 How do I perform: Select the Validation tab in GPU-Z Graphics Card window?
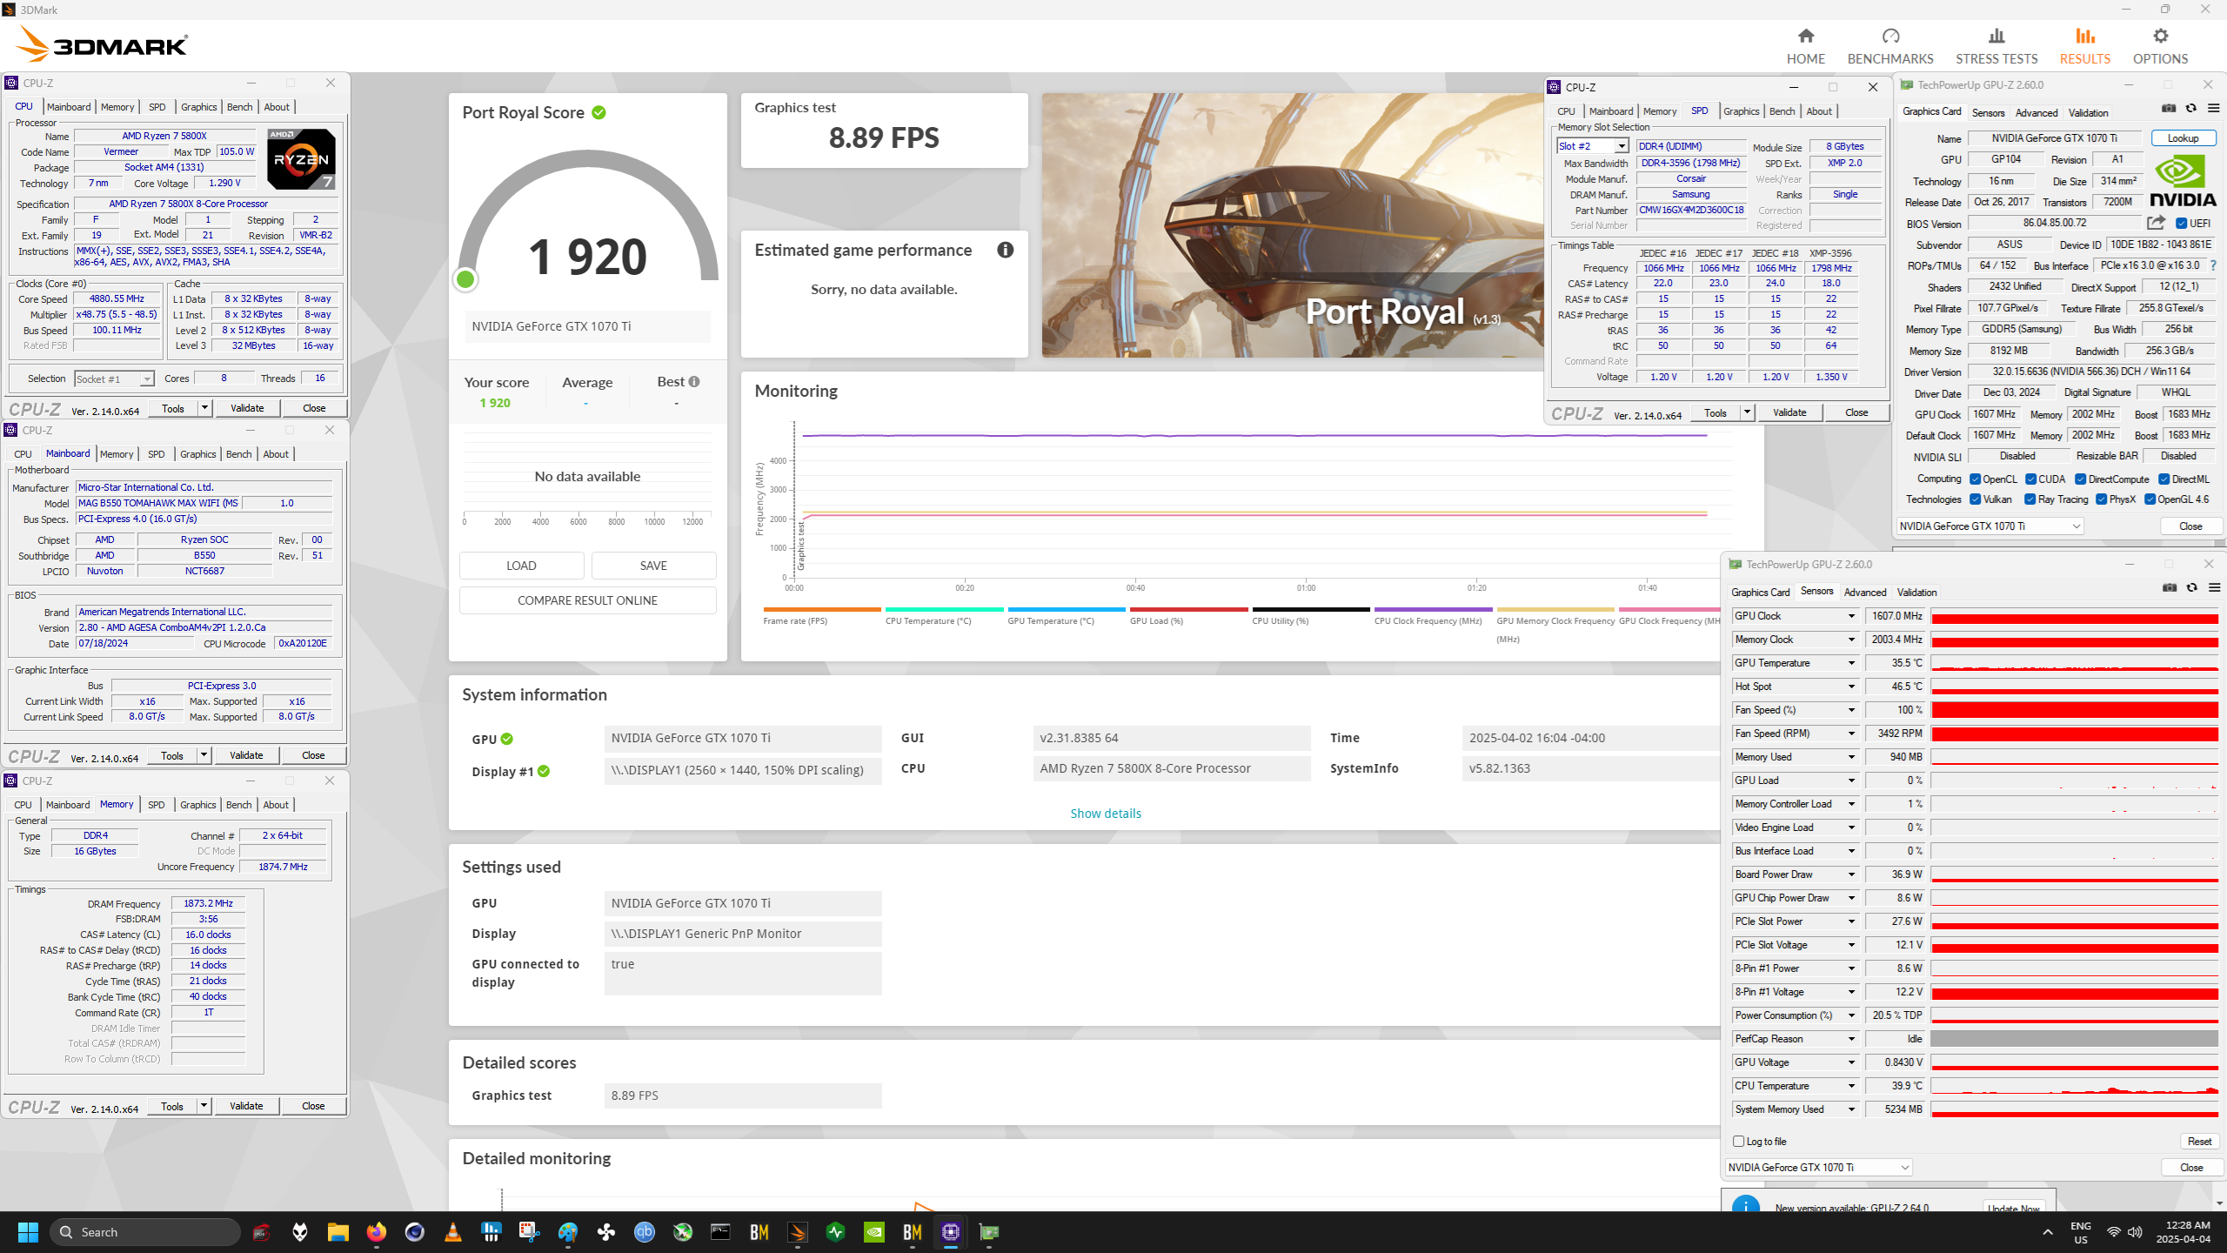click(x=2088, y=112)
